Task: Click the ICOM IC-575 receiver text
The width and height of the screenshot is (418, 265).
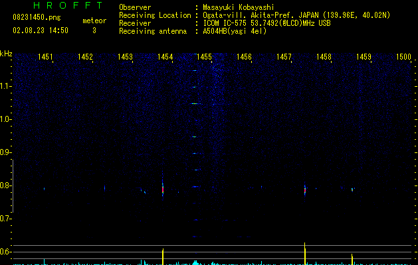Action: (266, 23)
